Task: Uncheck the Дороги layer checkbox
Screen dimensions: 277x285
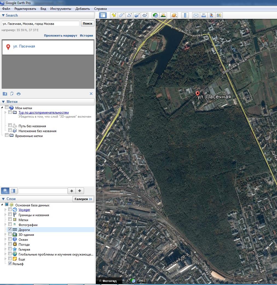Action: click(10, 229)
